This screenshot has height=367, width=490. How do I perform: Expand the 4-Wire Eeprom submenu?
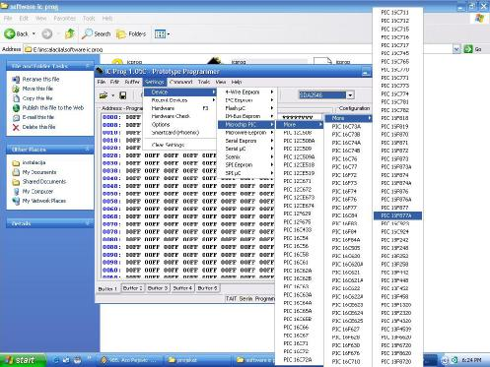(x=246, y=92)
